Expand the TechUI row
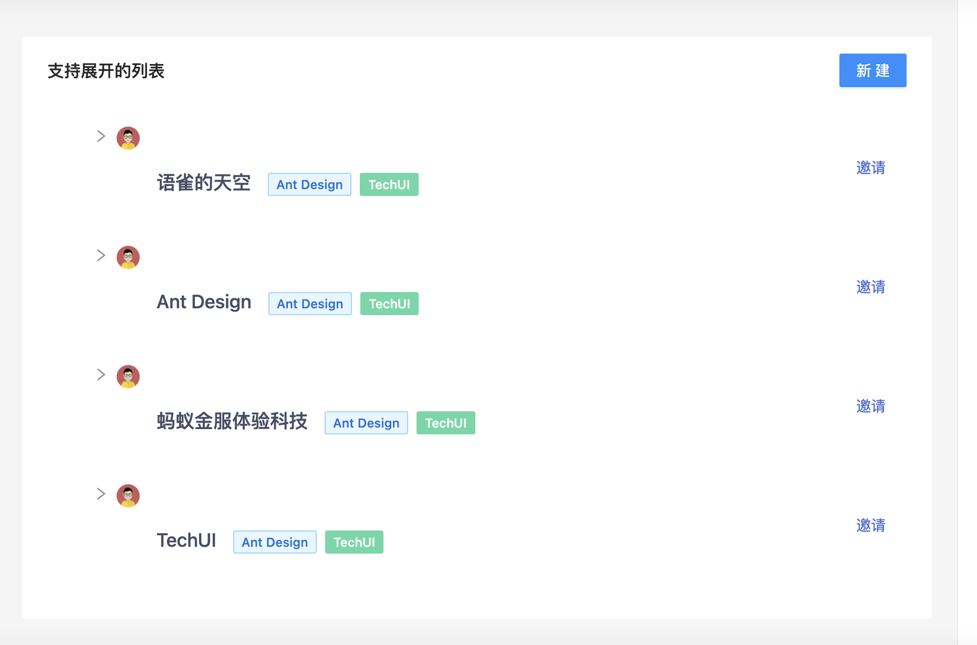Viewport: 977px width, 645px height. tap(100, 494)
